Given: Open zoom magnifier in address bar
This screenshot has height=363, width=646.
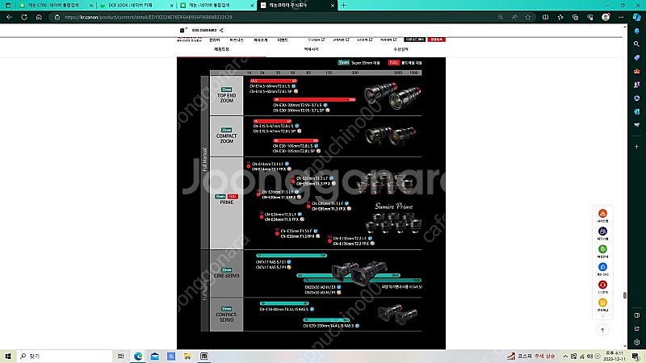Looking at the screenshot, I should tap(501, 17).
